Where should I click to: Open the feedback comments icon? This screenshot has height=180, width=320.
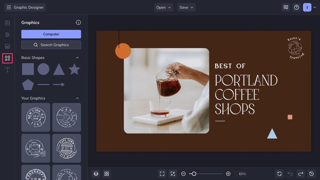pyautogui.click(x=286, y=7)
